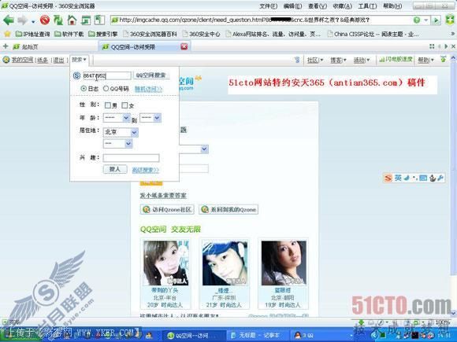Open the minimum age dropdown

pyautogui.click(x=117, y=118)
